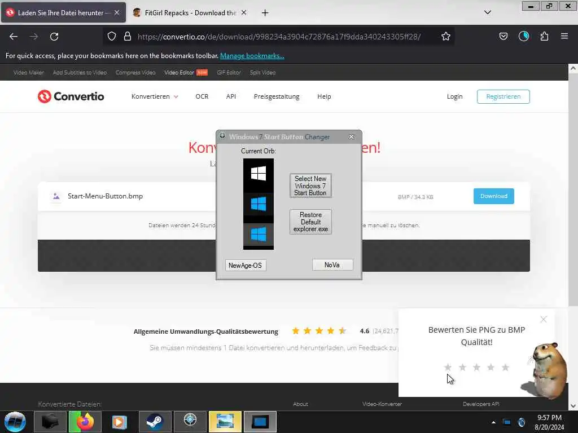Viewport: 578px width, 433px height.
Task: Click the site security padlock icon
Action: pos(128,36)
